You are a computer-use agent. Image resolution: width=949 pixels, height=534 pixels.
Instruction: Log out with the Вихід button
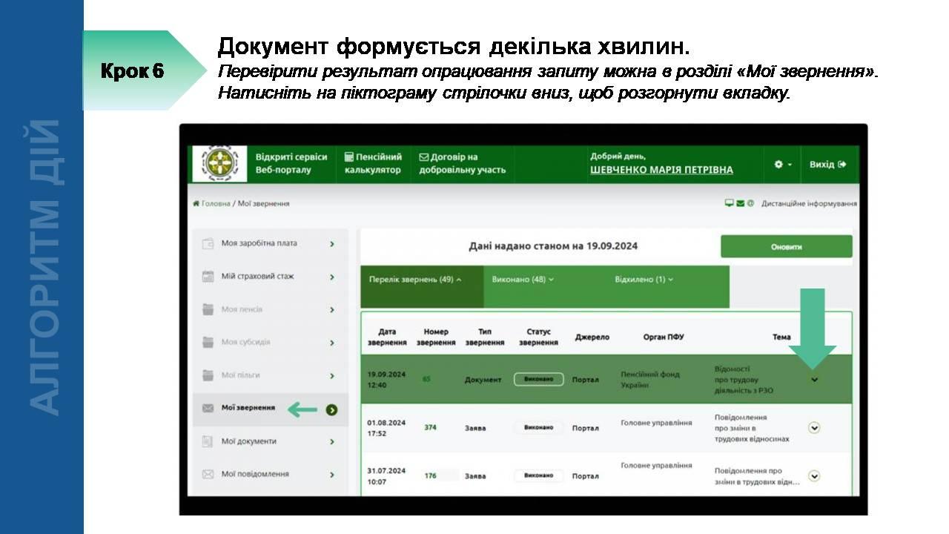click(x=827, y=164)
